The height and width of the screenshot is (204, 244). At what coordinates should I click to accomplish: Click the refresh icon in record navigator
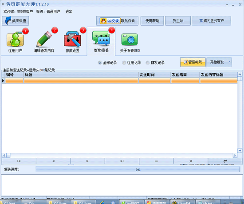(x=225, y=161)
